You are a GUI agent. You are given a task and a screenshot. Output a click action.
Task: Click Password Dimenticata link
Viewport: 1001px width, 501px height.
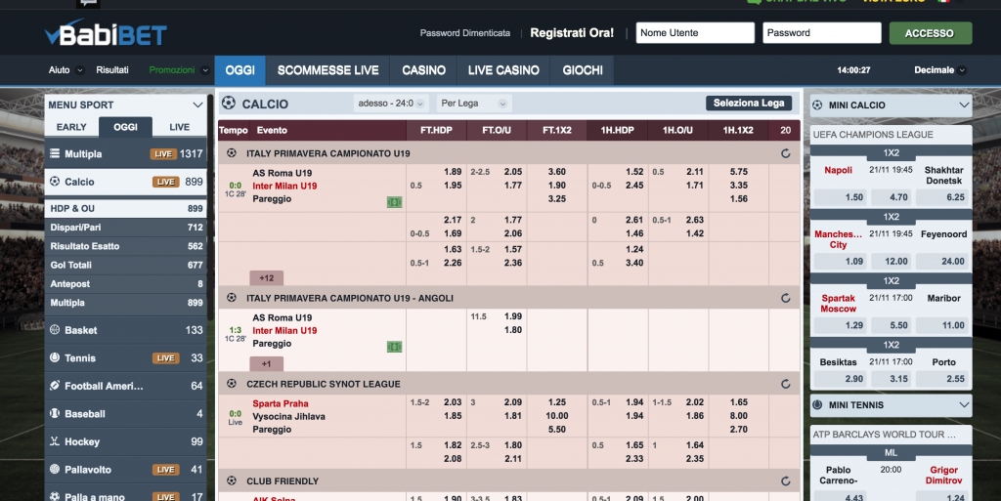465,33
